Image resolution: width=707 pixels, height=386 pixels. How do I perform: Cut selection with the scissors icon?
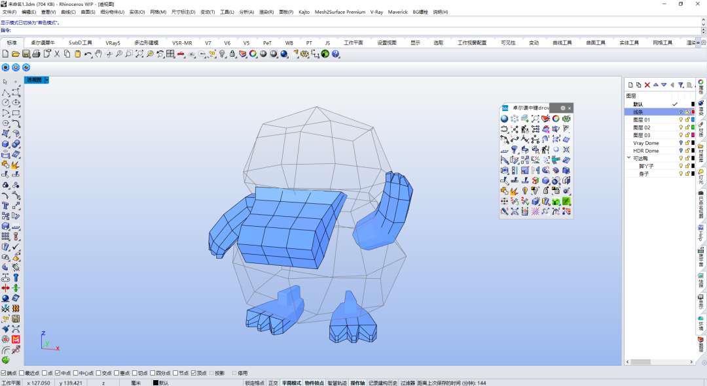click(57, 54)
